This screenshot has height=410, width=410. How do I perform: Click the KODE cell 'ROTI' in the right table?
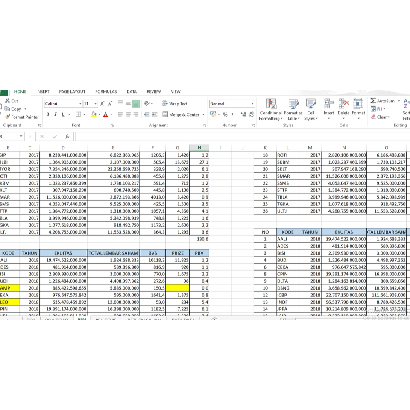pyautogui.click(x=287, y=155)
